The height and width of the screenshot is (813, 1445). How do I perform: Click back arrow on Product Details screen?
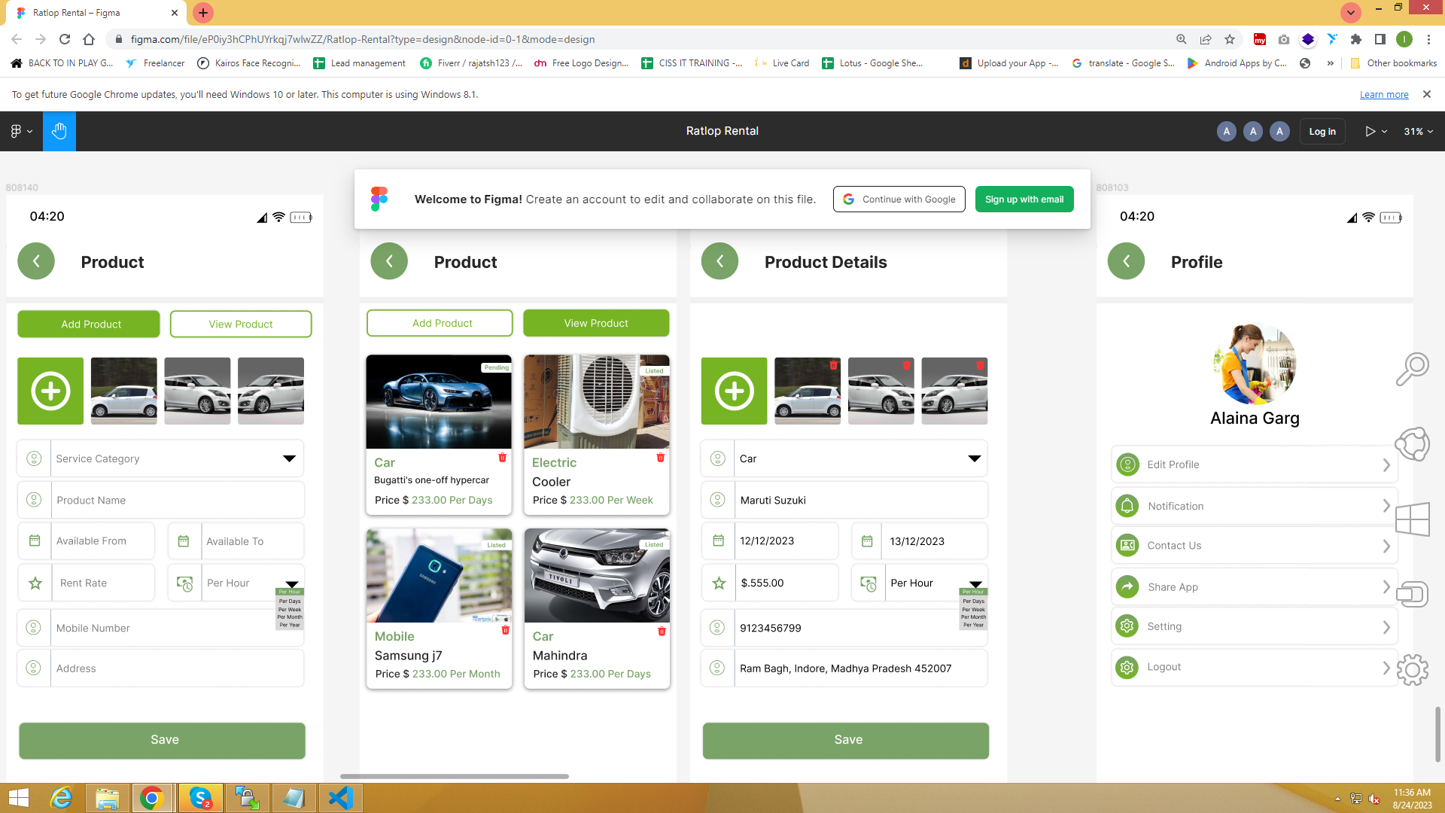coord(719,261)
